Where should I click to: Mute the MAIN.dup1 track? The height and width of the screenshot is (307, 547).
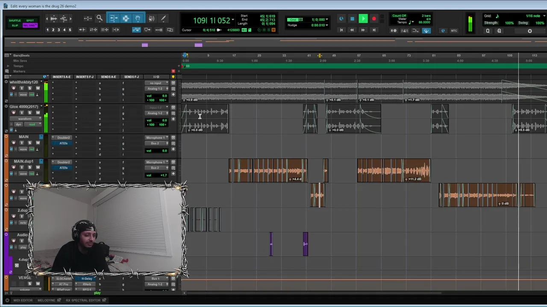[38, 168]
